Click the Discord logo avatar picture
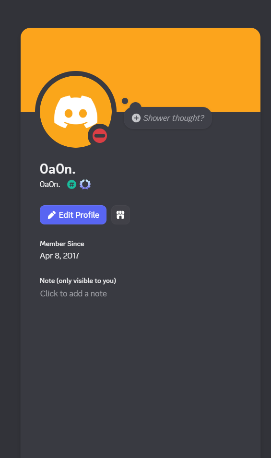Viewport: 271px width, 458px height. coord(76,112)
